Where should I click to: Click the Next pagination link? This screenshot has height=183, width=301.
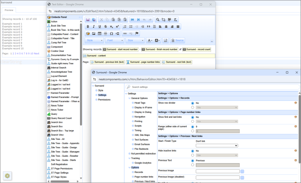click(x=36, y=54)
